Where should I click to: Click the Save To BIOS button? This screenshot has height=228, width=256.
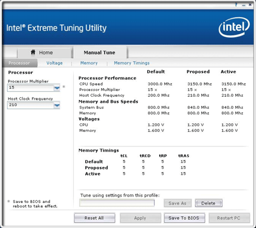(184, 218)
